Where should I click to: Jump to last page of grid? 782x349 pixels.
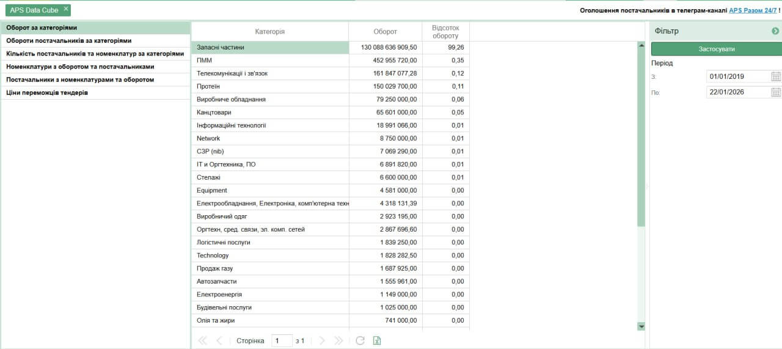pos(339,340)
